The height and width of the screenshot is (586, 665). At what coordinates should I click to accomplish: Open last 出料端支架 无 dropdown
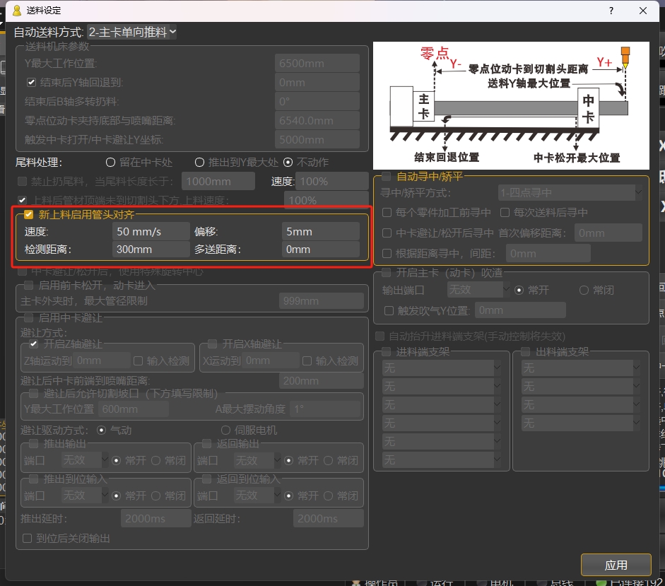pos(581,423)
